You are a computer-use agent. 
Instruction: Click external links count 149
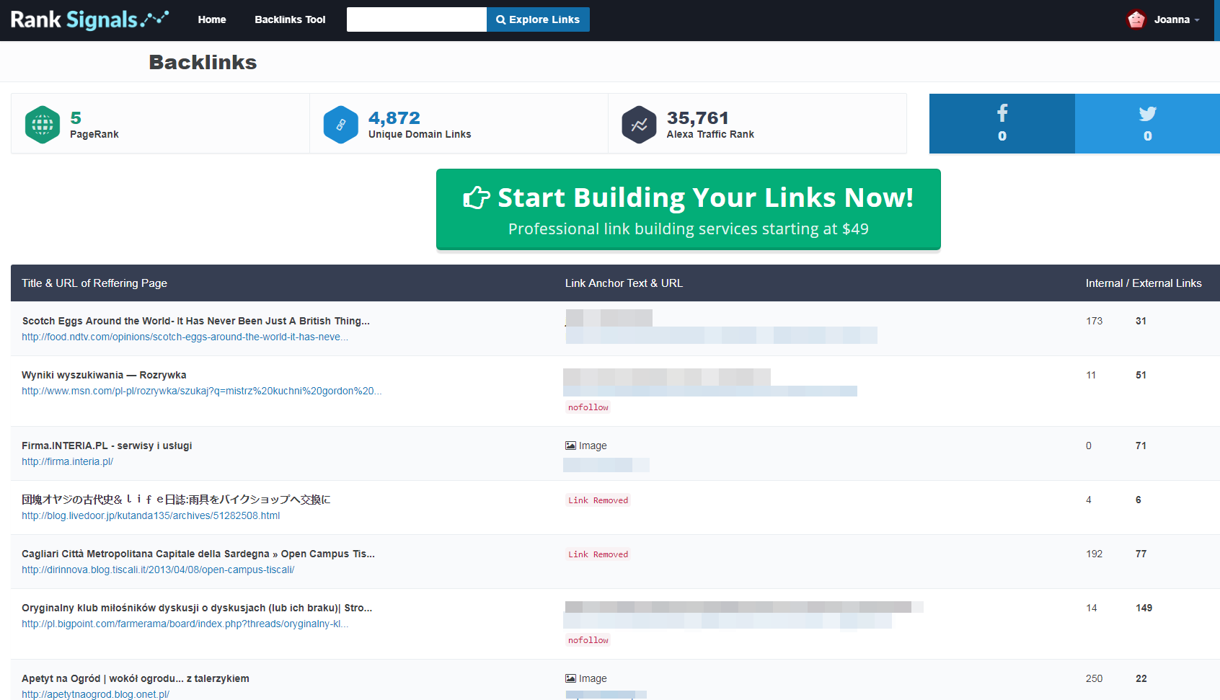pos(1144,608)
